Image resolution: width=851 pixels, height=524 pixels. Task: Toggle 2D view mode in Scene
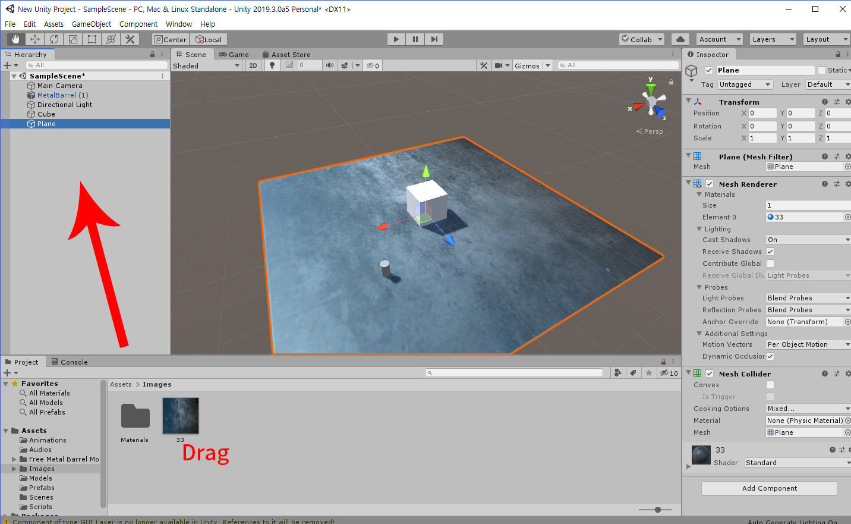tap(253, 65)
